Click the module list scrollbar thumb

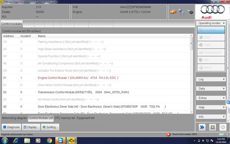(x=191, y=43)
